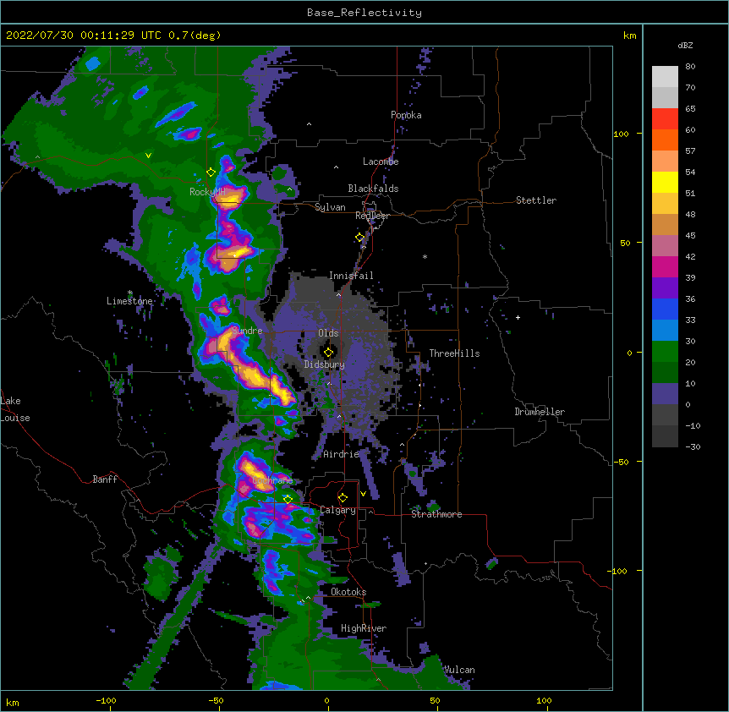Click the 0 tick label on the right axis
The height and width of the screenshot is (712, 729).
pos(629,353)
